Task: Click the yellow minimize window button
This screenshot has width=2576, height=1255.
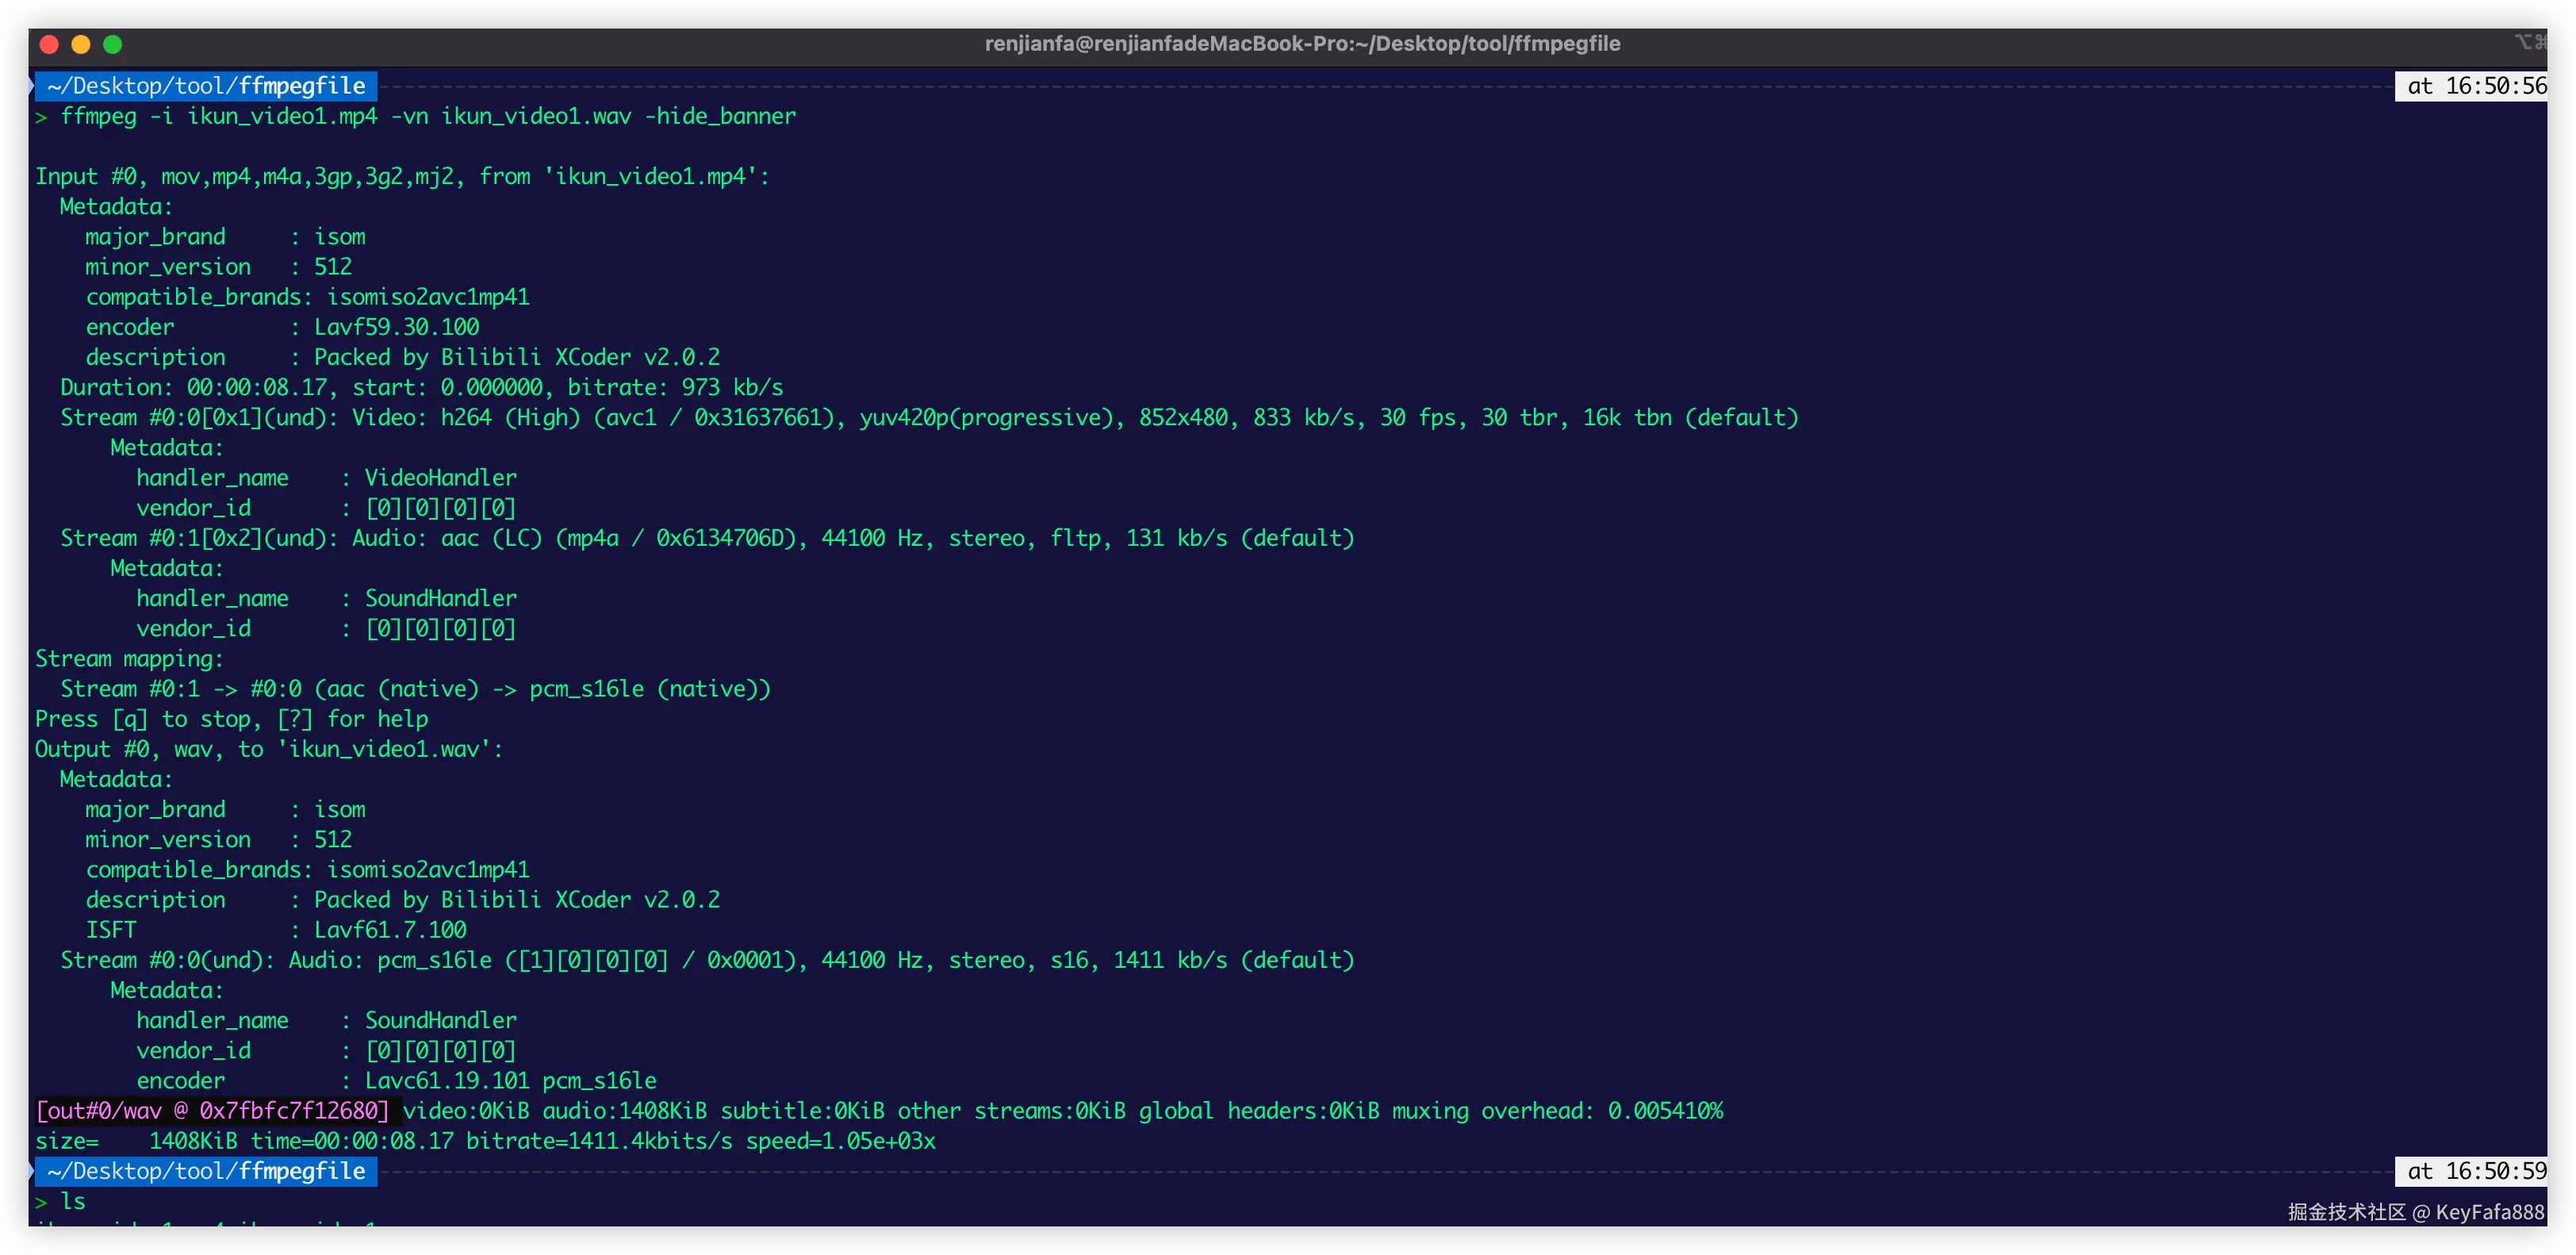Action: (81, 44)
